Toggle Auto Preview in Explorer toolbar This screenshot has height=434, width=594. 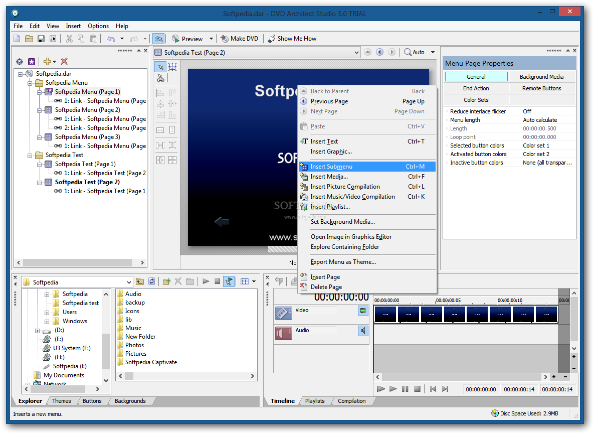click(x=229, y=281)
